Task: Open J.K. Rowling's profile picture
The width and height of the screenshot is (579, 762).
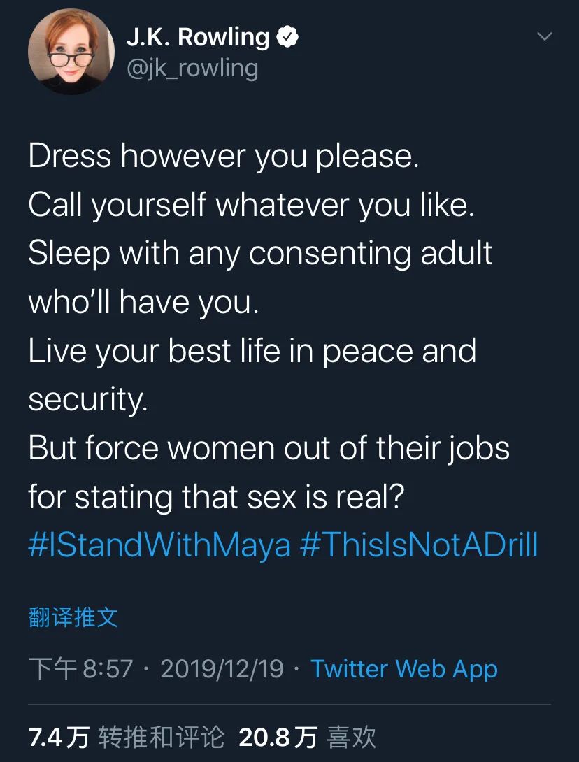Action: click(71, 52)
